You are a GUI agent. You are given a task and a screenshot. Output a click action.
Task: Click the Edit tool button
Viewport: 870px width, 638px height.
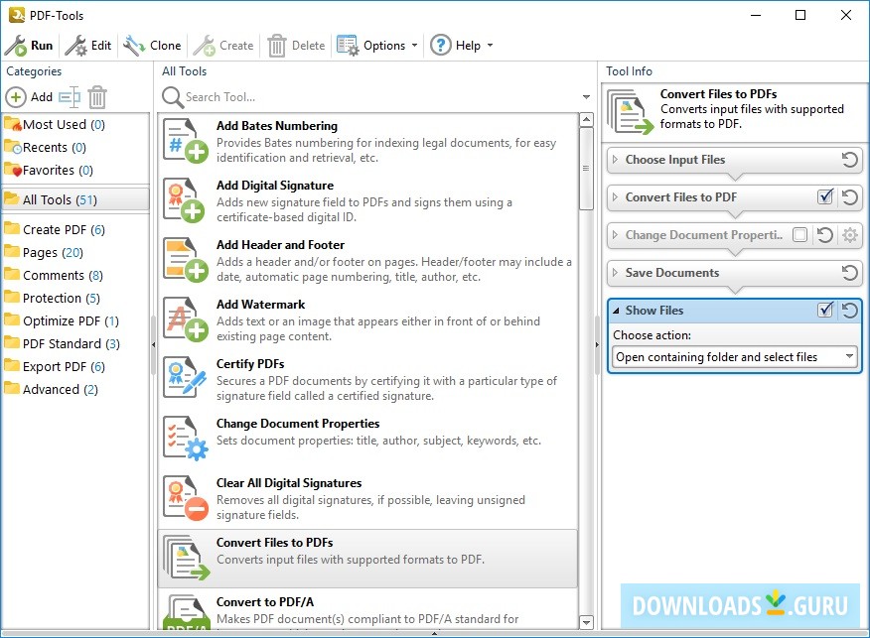88,46
